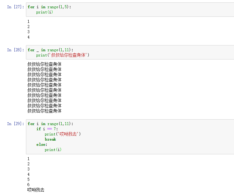
Task: Click 'print(i)' under else in cell 29
Action: point(53,150)
